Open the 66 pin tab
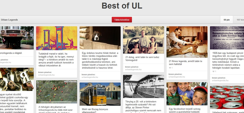Viewport: 244px width, 113px height. [227, 20]
